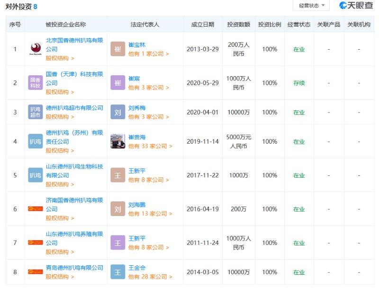379x295 pixels.
Task: Click the 崔 avatar beside 崔宝林
Action: pos(117,49)
